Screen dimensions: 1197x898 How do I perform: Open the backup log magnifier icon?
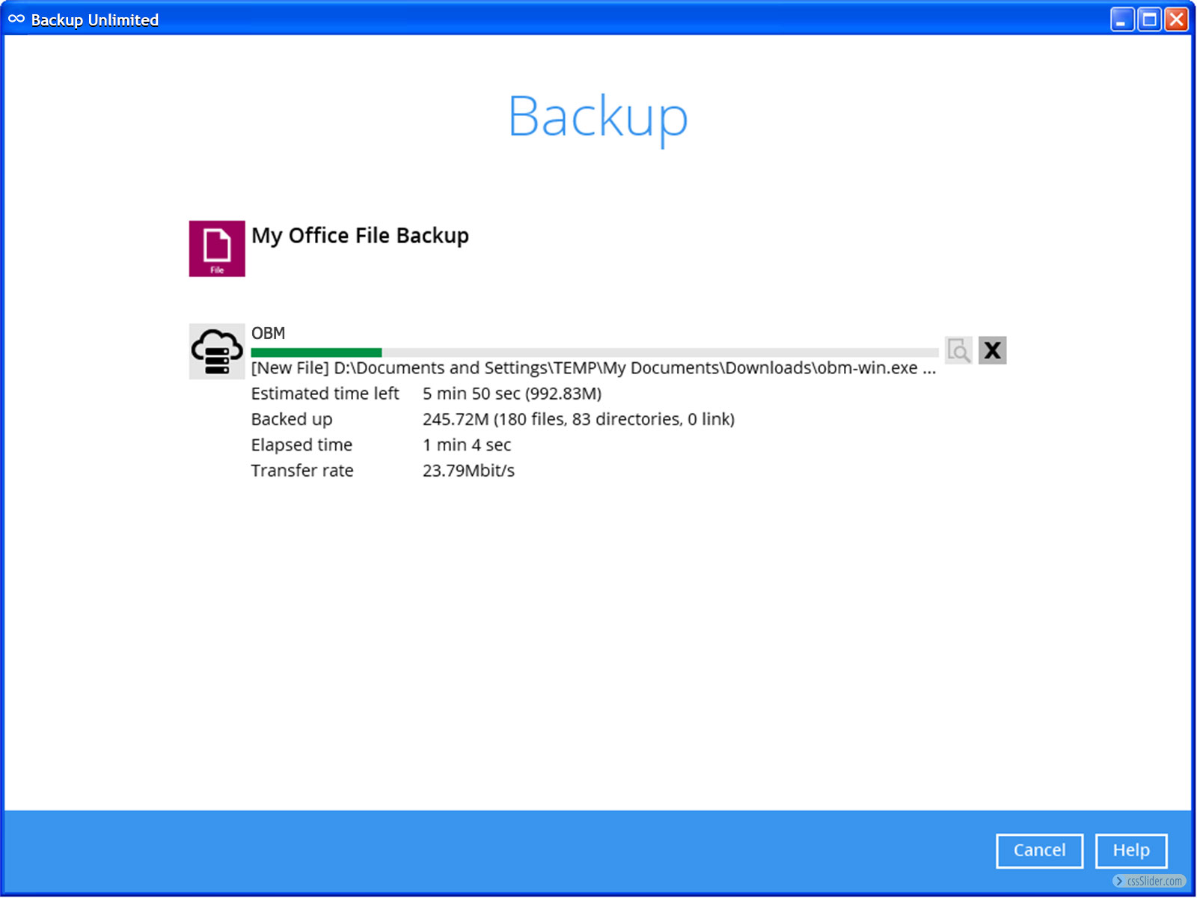point(958,350)
